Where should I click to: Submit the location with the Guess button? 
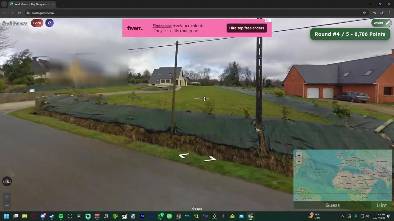coord(332,205)
